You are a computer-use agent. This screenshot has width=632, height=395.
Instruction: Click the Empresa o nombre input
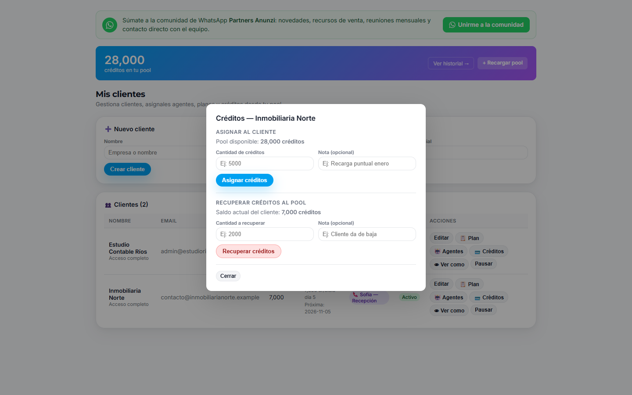(x=155, y=152)
